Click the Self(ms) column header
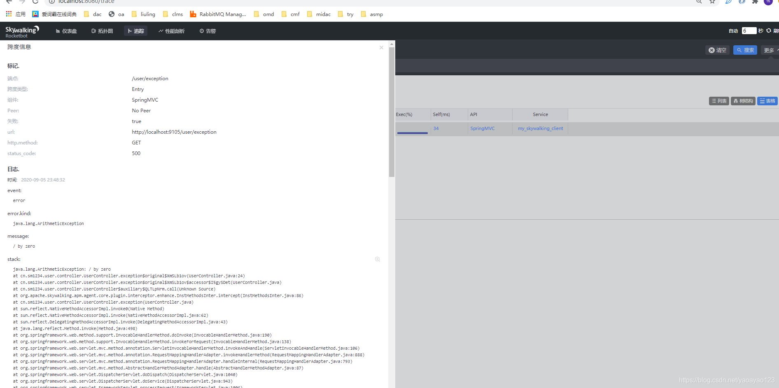779x388 pixels. pyautogui.click(x=449, y=114)
